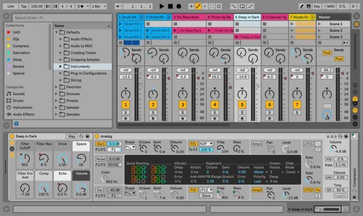This screenshot has width=363, height=216.
Task: Save the Analog device preset
Action: tap(346, 137)
